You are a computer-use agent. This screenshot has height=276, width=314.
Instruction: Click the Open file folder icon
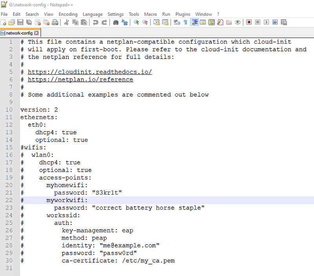tap(12, 22)
